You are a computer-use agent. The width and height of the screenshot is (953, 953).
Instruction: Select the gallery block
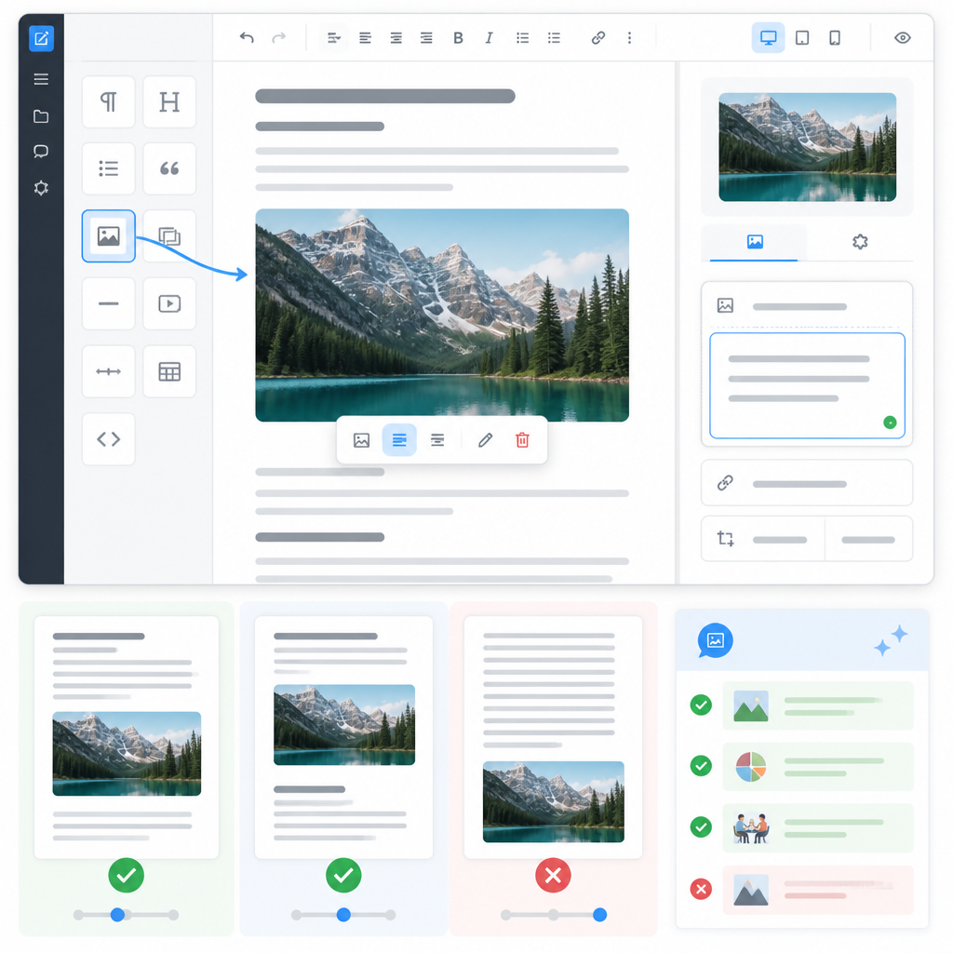[x=169, y=235]
